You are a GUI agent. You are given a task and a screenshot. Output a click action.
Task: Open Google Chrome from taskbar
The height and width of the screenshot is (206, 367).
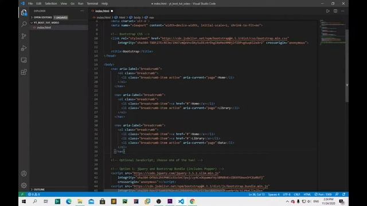pyautogui.click(x=192, y=201)
